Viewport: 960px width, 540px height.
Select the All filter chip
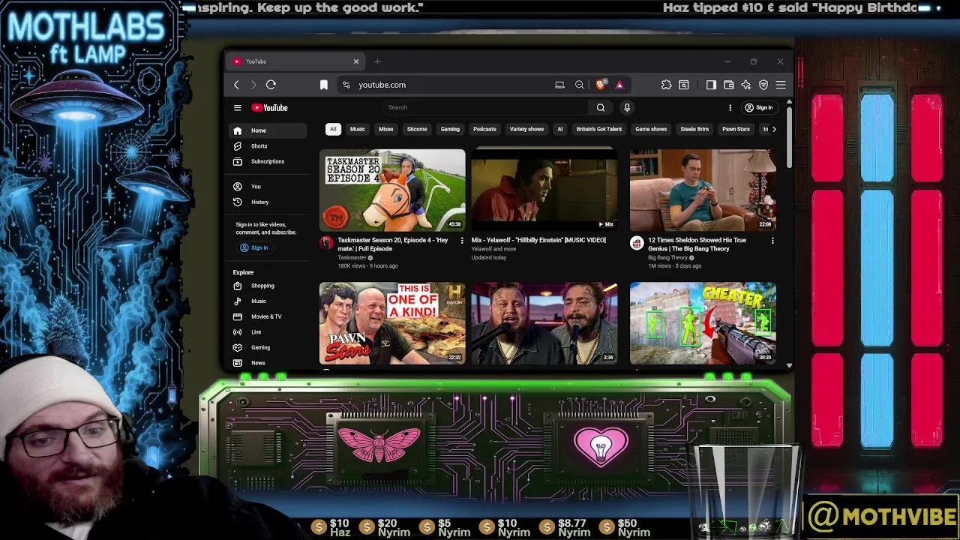coord(333,129)
